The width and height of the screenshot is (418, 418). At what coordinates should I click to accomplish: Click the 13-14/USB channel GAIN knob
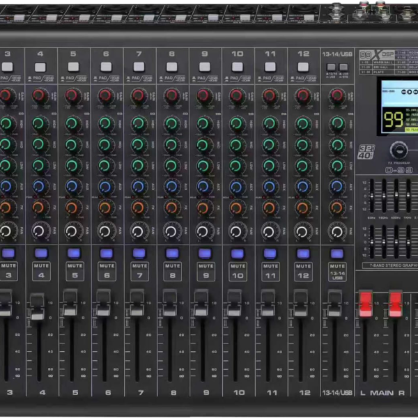coord(337,95)
